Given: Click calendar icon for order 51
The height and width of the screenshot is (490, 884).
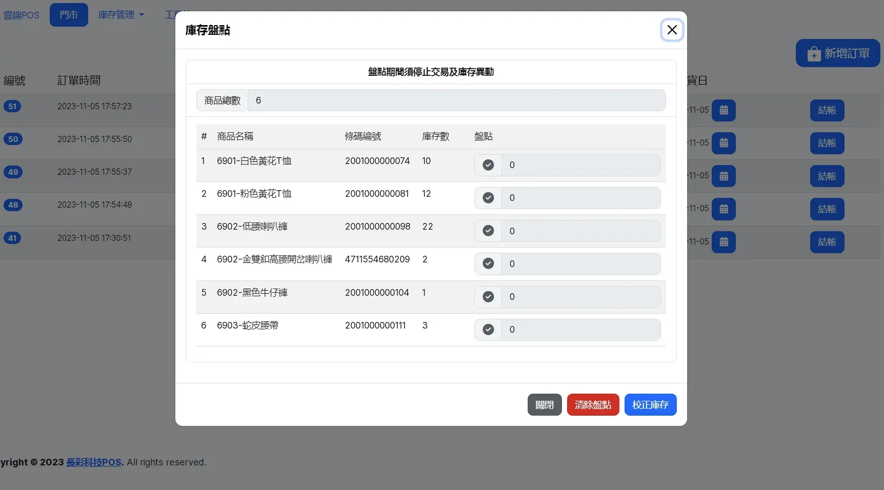Looking at the screenshot, I should 724,110.
